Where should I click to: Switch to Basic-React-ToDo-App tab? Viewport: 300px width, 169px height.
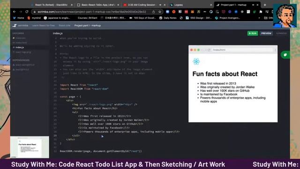98,5
